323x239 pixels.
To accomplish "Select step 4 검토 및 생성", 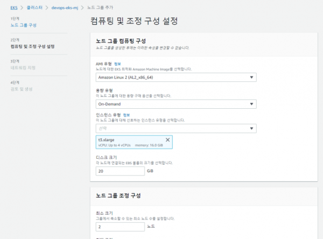I will click(22, 89).
